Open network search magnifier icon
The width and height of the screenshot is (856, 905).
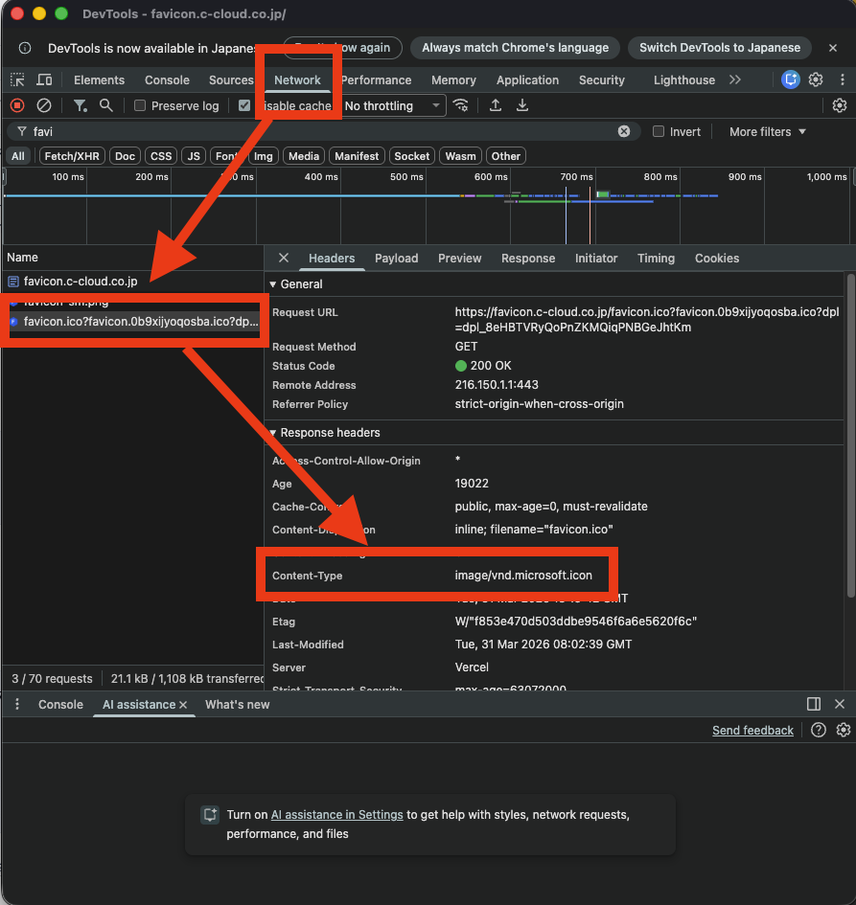tap(106, 105)
